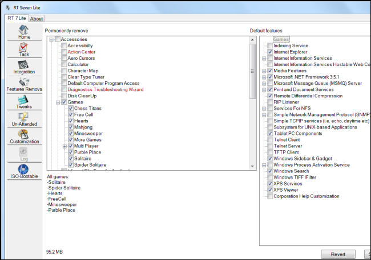Open the Home section icon
The image size is (371, 260).
point(24,30)
